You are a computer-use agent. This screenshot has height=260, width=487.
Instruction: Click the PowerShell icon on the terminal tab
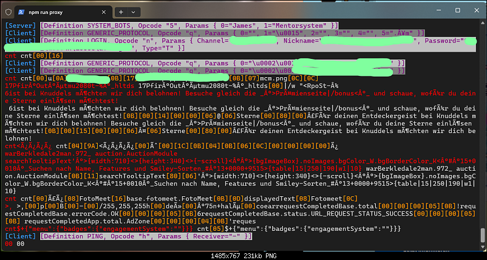[20, 12]
